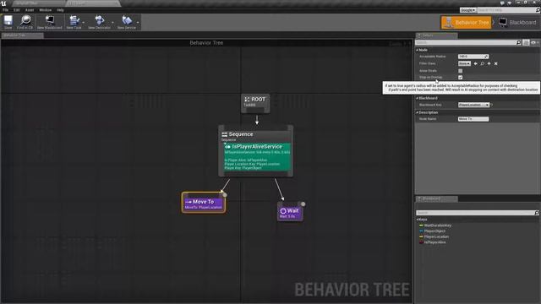
Task: Collapse the Keys list
Action: point(418,220)
